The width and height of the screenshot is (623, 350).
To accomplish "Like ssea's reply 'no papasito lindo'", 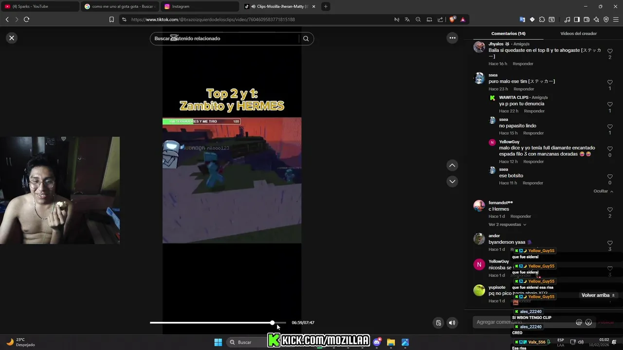I will click(x=610, y=126).
